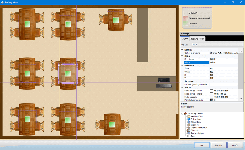
Task: Select the Objekt reštaurácie component icon
Action: click(189, 127)
